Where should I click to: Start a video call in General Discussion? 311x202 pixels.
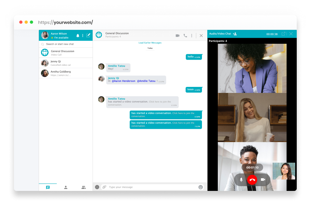(x=178, y=36)
